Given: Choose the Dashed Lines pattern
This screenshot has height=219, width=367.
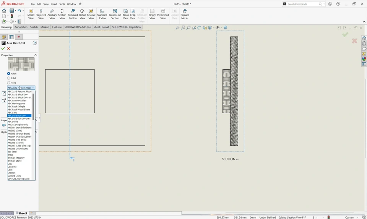Looking at the screenshot, I should click(x=19, y=176).
